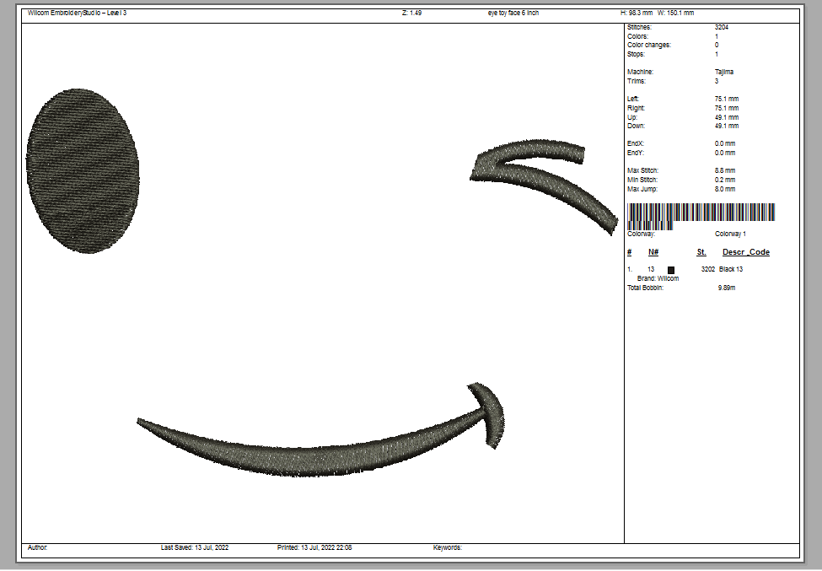Click the production barcode
Image resolution: width=822 pixels, height=571 pixels.
point(701,217)
